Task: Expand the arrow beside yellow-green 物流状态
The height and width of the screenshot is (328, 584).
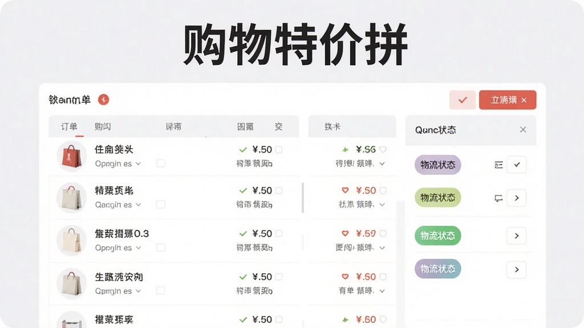Action: (x=517, y=198)
